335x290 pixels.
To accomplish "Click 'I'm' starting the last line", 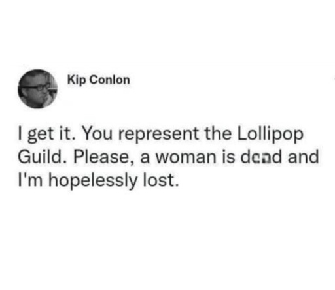I will coord(30,181).
